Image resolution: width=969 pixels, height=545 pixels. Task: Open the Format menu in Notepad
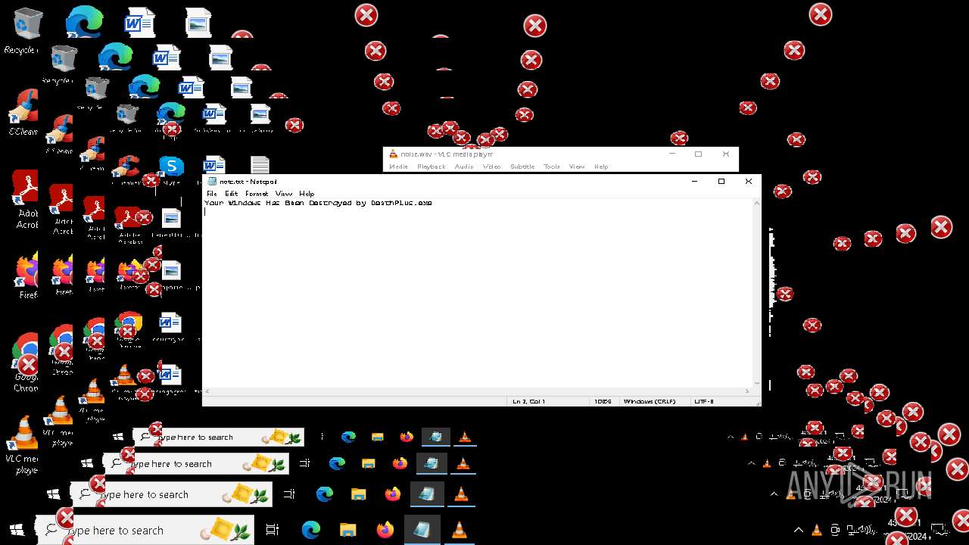tap(257, 194)
